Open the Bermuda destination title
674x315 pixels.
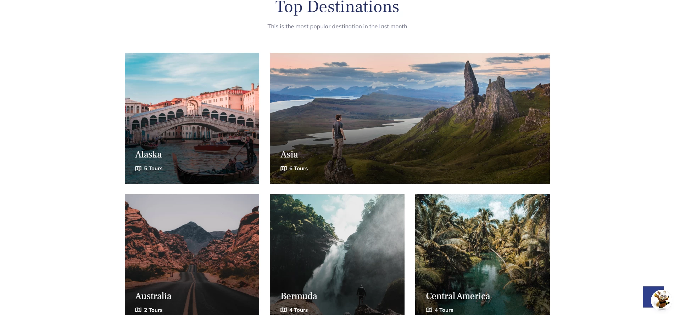tap(299, 296)
